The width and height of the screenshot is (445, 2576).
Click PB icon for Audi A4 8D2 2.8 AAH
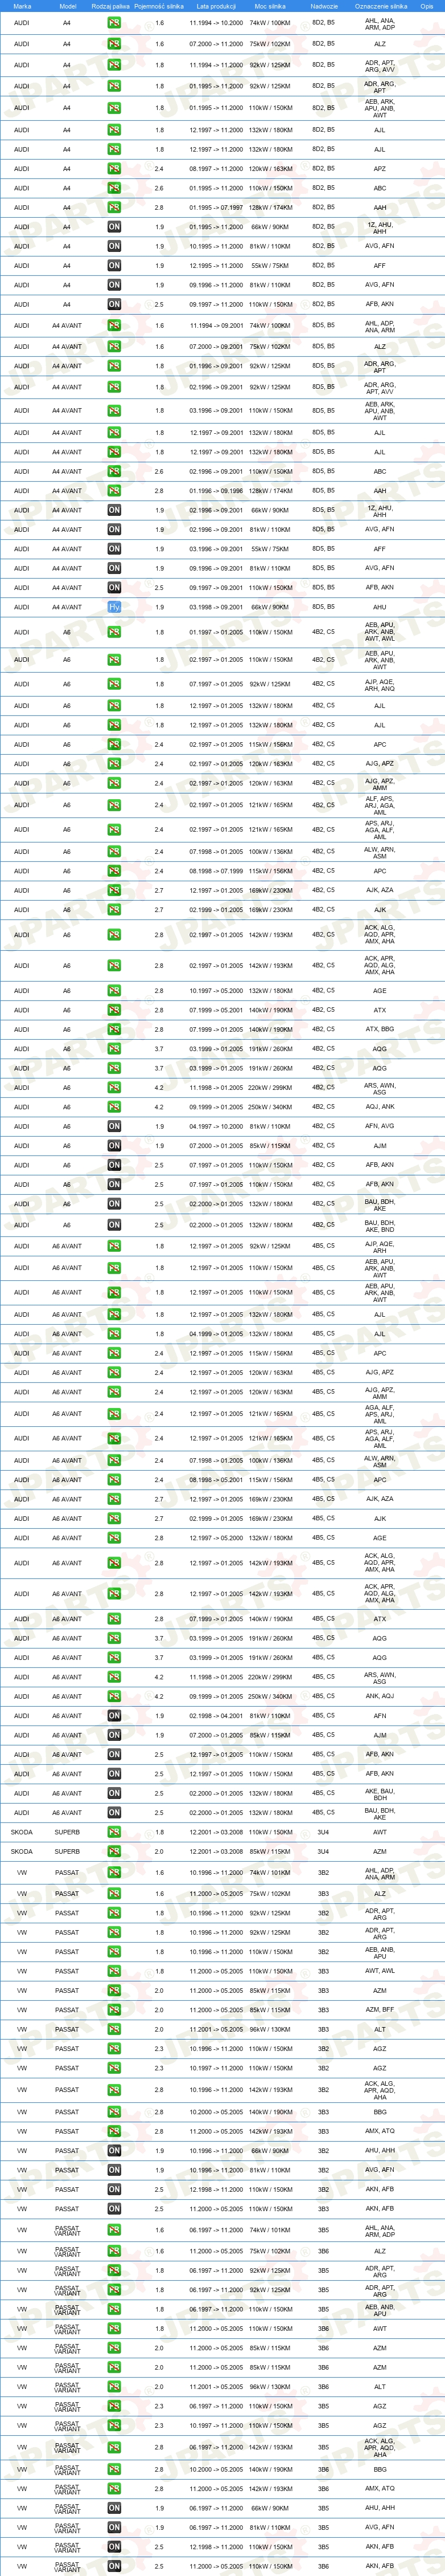[114, 208]
